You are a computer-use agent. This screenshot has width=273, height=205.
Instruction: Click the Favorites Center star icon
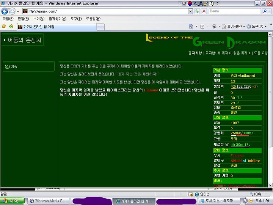4,26
